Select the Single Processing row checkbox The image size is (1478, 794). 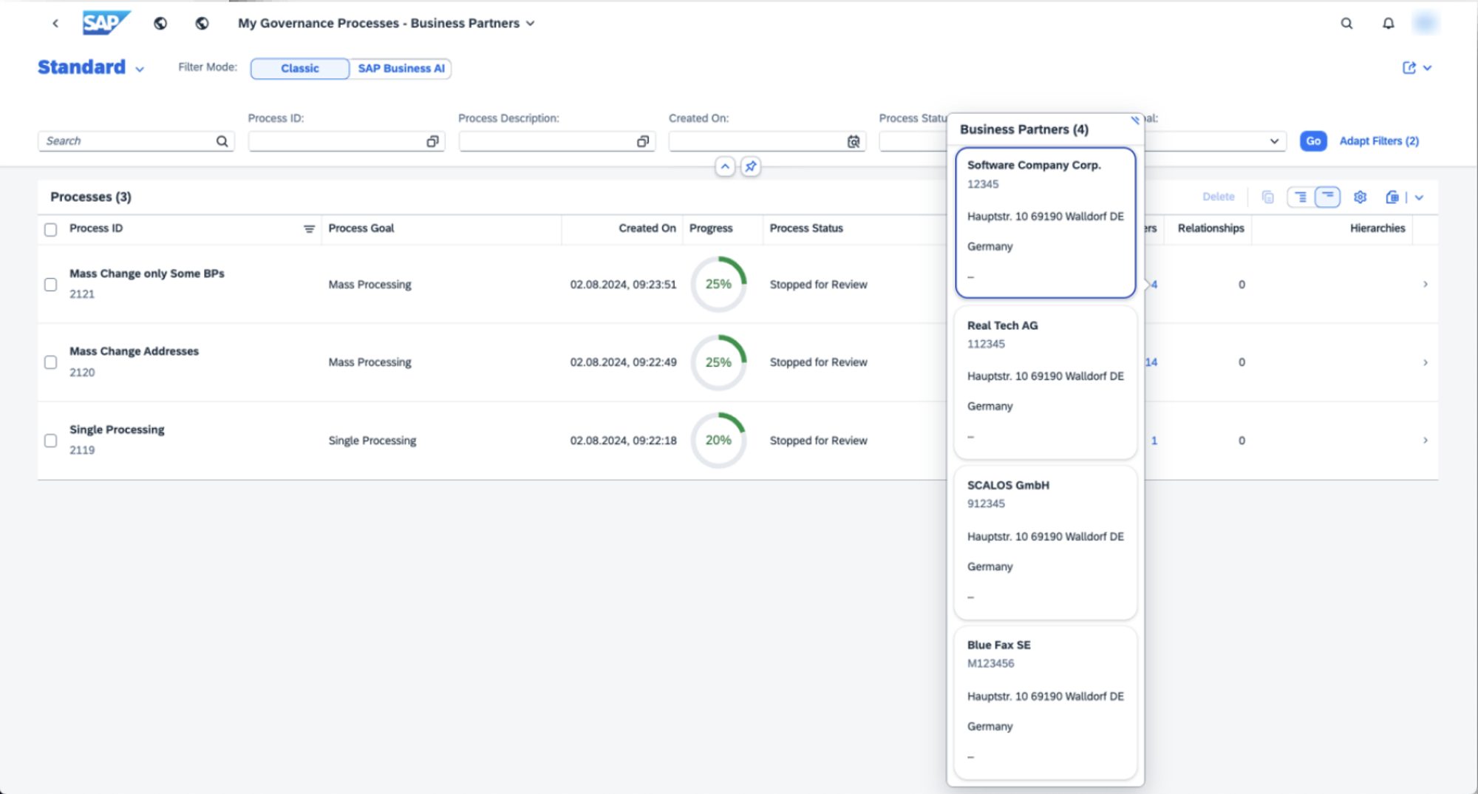pos(50,441)
